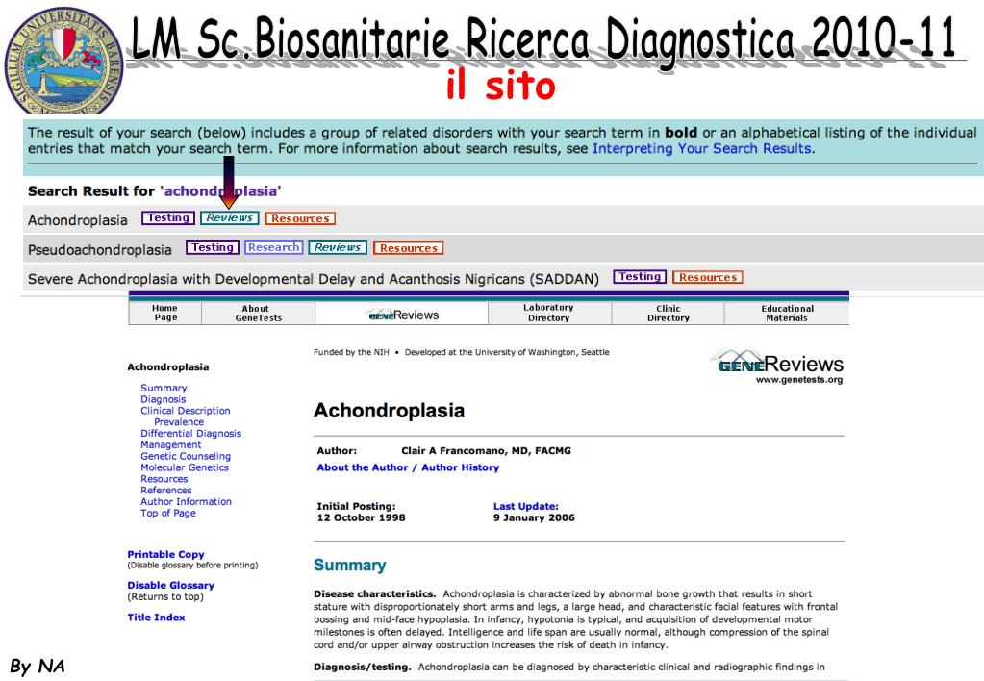
Task: Open Research for Pseudoachondroplasia
Action: [273, 247]
